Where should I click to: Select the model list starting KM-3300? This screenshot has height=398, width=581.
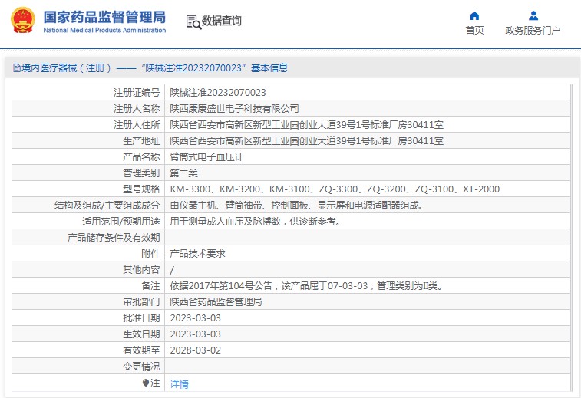(x=335, y=189)
